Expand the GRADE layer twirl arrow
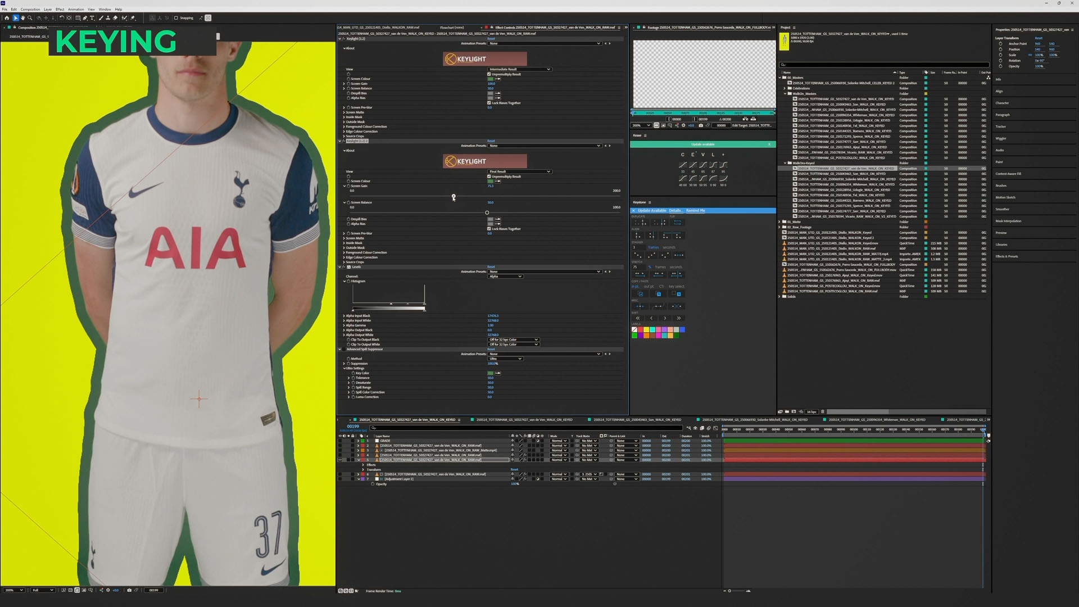The height and width of the screenshot is (607, 1079). (358, 441)
